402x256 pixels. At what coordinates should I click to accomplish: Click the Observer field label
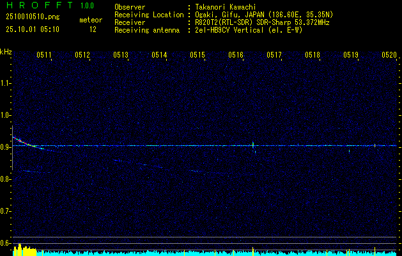pos(130,7)
